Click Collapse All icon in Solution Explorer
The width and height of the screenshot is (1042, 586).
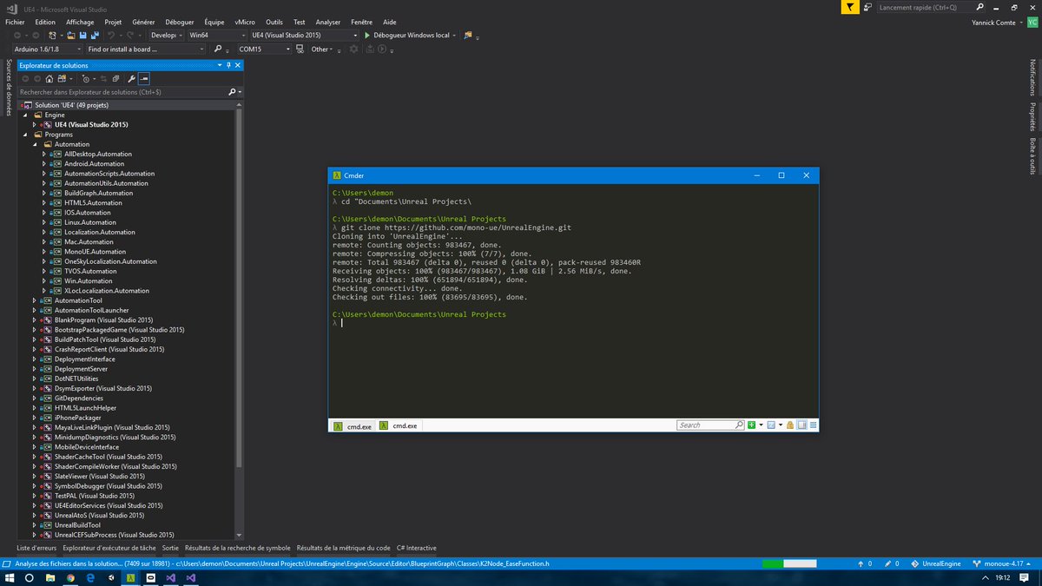(115, 79)
